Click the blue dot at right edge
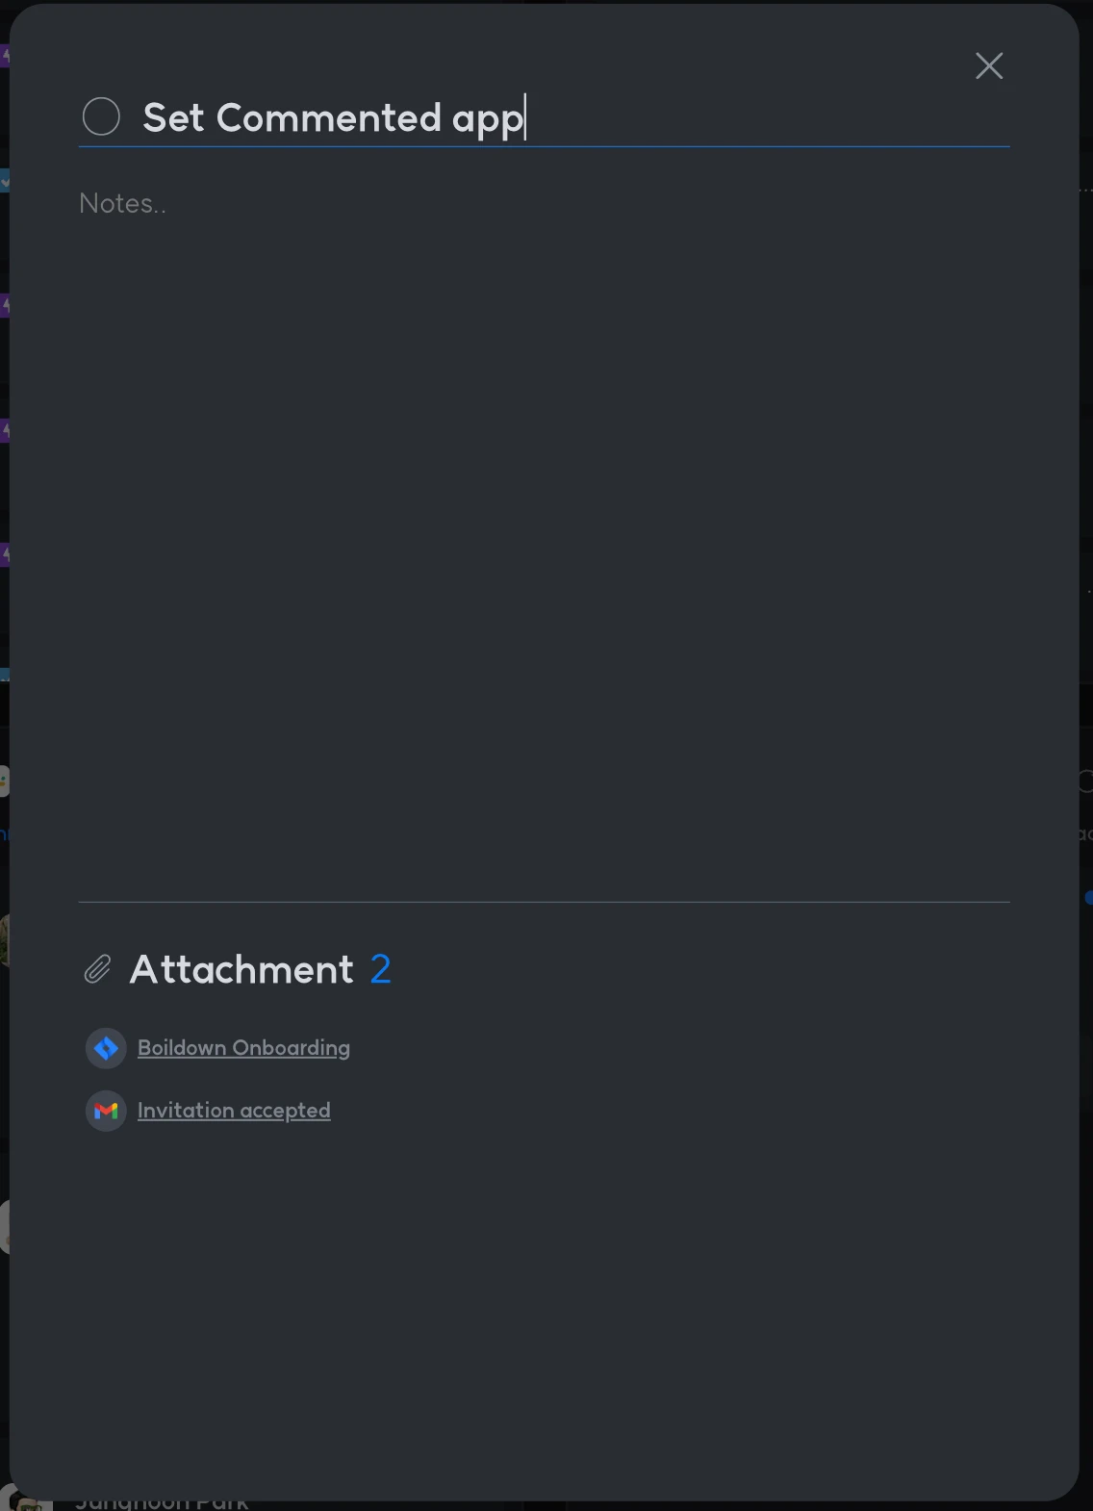 [1088, 898]
